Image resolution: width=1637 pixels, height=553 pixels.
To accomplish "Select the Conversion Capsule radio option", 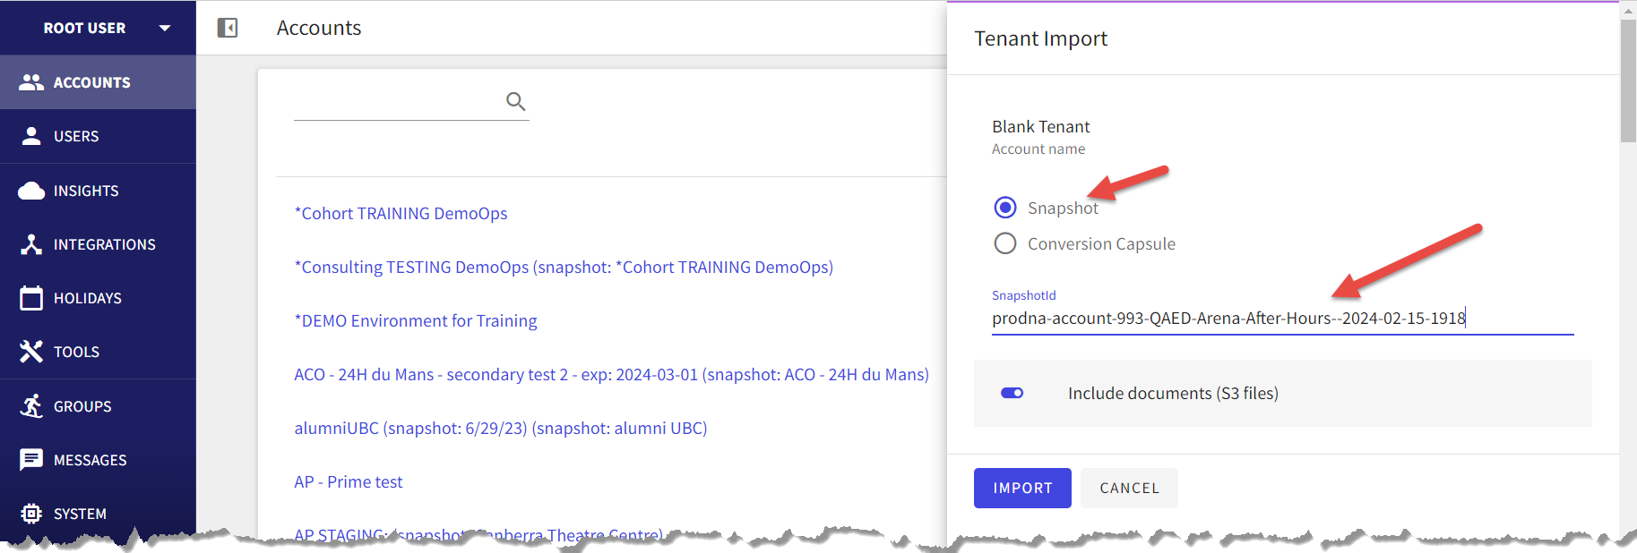I will tap(1005, 243).
